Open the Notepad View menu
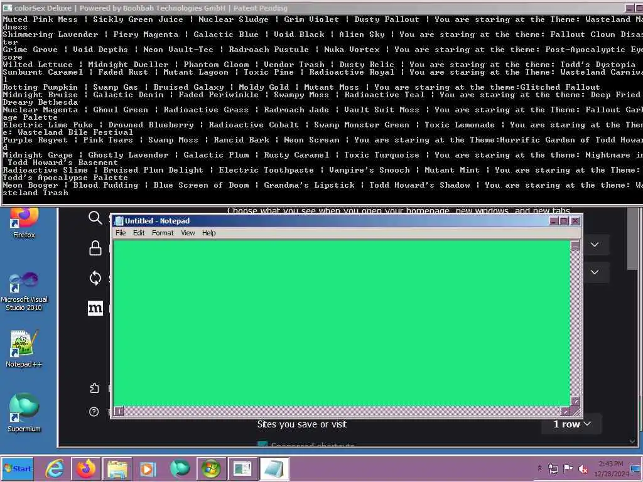The image size is (643, 482). (188, 233)
